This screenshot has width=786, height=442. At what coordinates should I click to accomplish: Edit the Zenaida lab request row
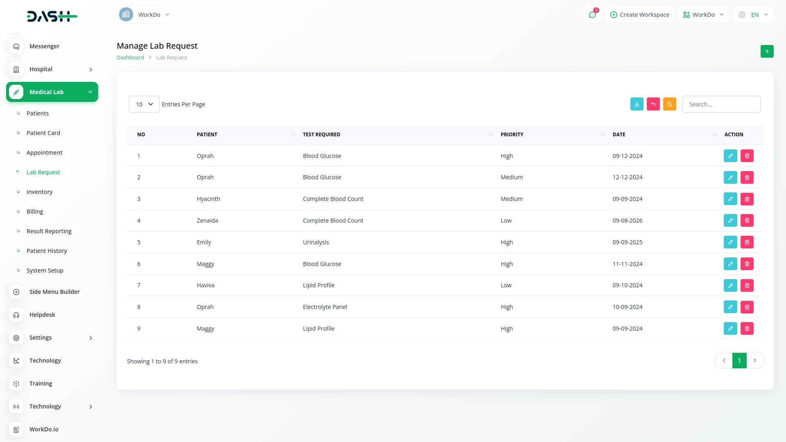click(x=730, y=221)
